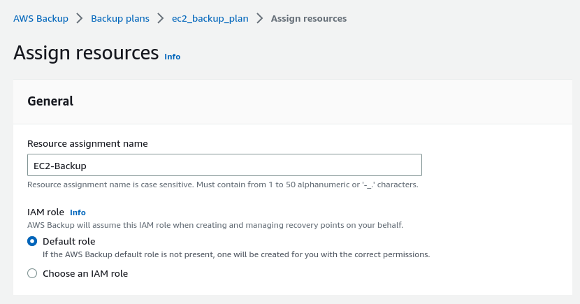The width and height of the screenshot is (580, 304).
Task: Click the Default role option label text
Action: [x=68, y=241]
